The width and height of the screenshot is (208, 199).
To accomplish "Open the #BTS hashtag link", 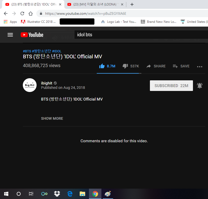I will pos(27,51).
